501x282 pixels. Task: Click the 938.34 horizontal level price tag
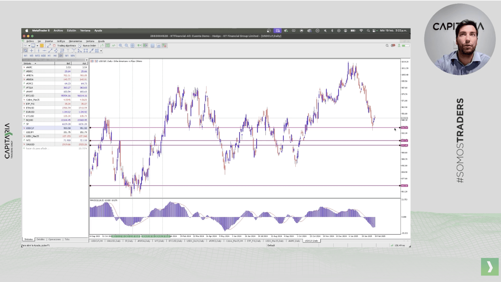click(404, 128)
